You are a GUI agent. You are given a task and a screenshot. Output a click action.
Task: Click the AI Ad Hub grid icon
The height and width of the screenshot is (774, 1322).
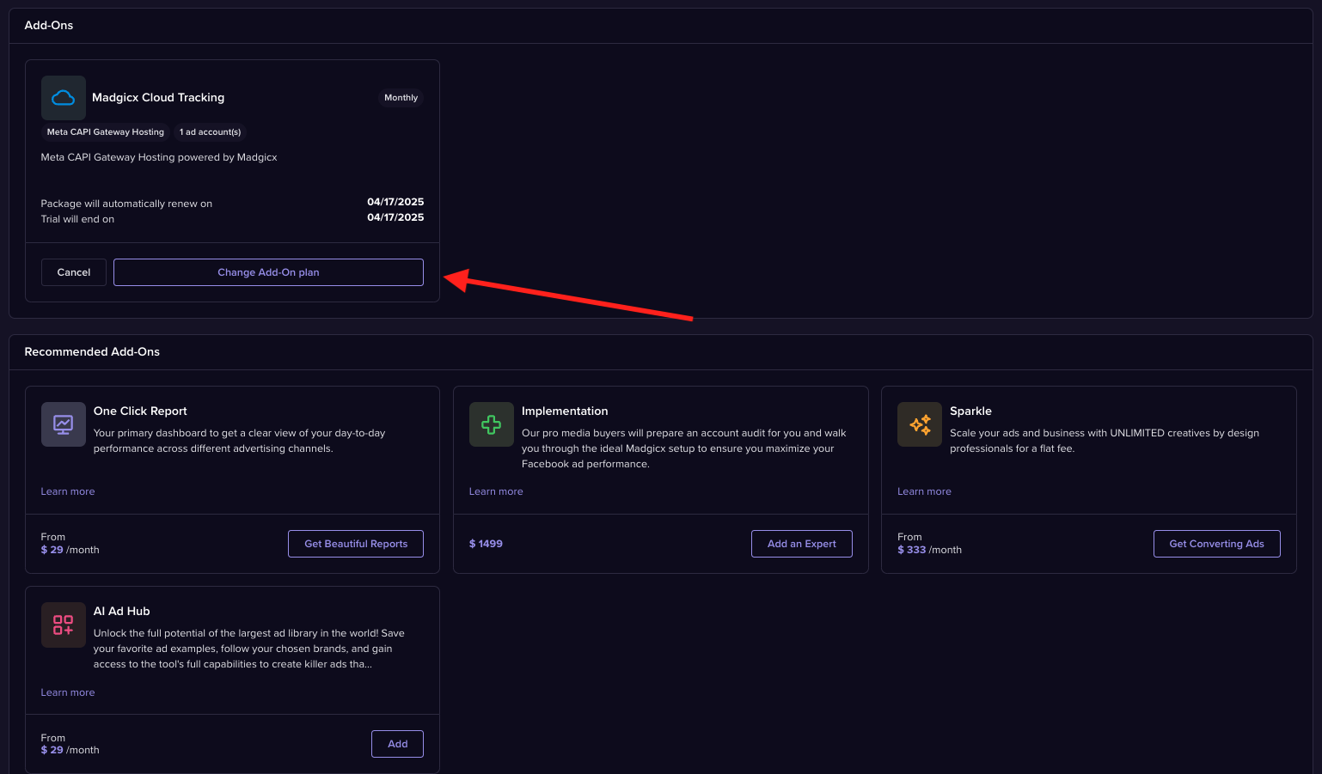point(64,625)
